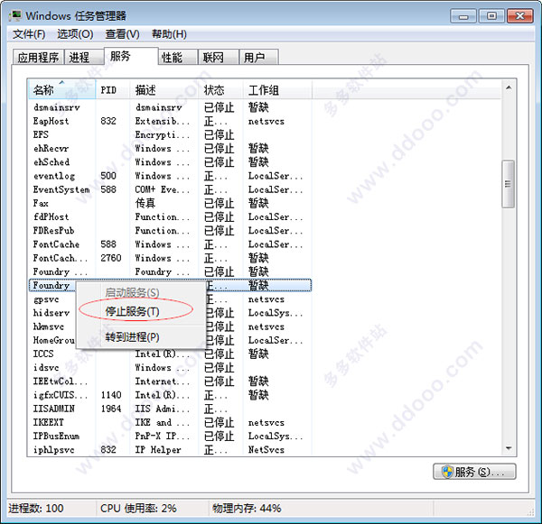Click the PnP-X IP... description cell
The height and width of the screenshot is (524, 542).
(x=162, y=436)
